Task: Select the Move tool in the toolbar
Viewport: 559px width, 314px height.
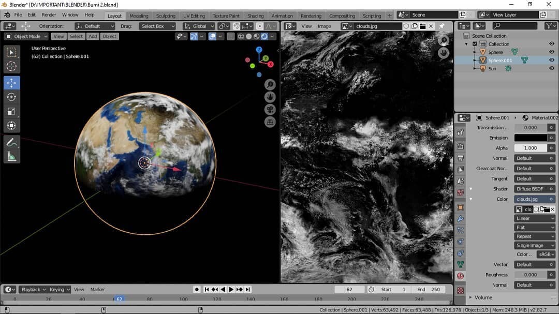Action: [11, 83]
